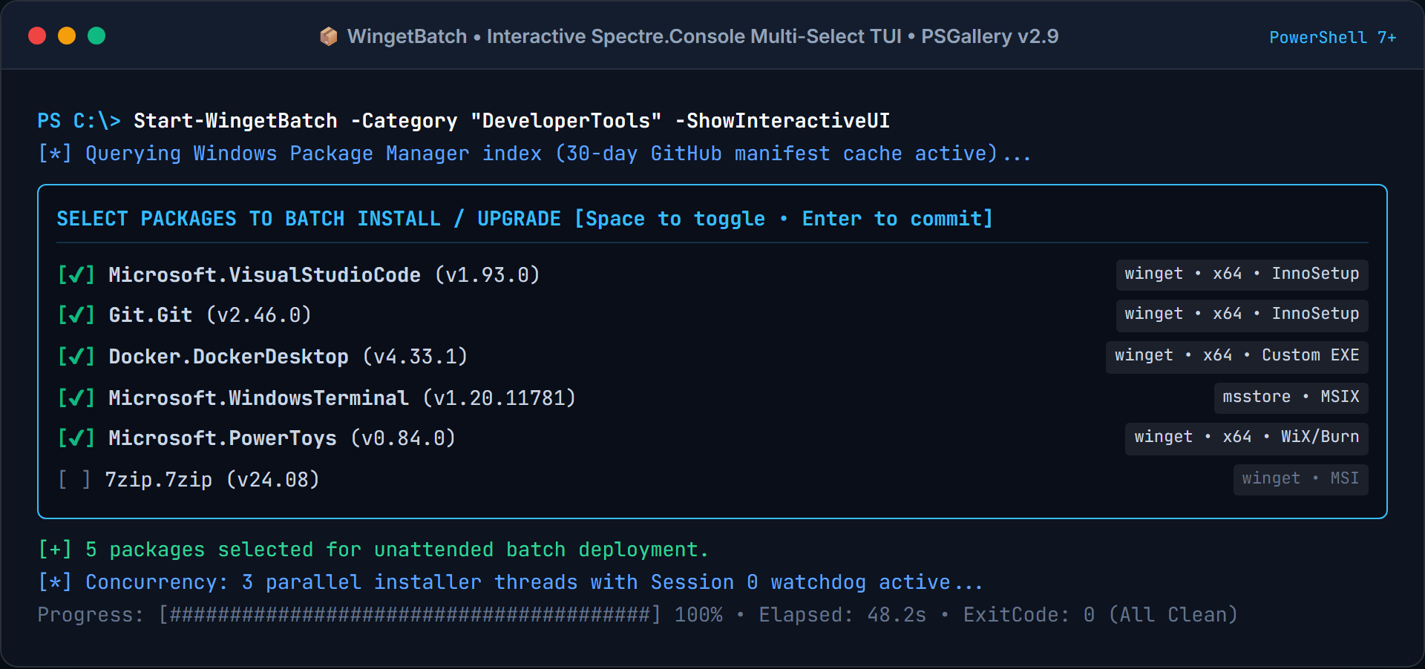Check the empty 7zip.7zip checkbox
1425x669 pixels.
point(74,480)
